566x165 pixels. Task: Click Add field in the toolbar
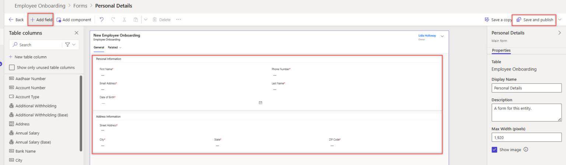click(x=41, y=19)
